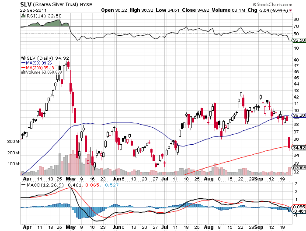Click the 36 label on the price axis

tap(296, 139)
